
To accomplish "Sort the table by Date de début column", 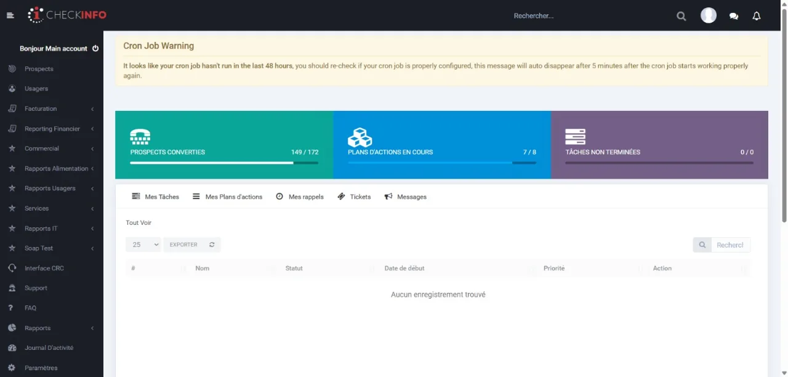I will 454,268.
